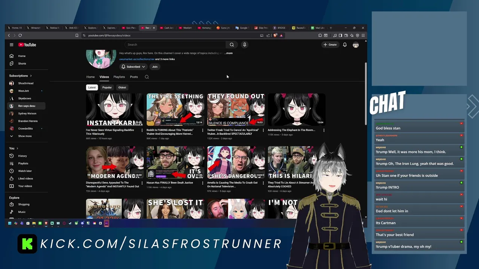
Task: Click the Brave Shields lion icon
Action: pos(275,35)
